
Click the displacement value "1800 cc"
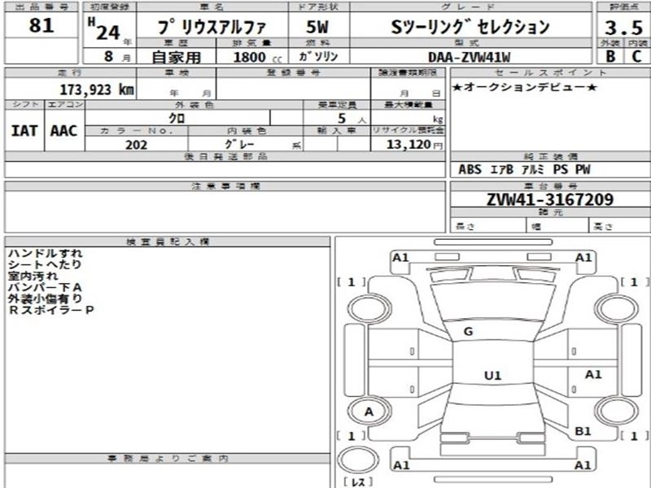click(257, 57)
